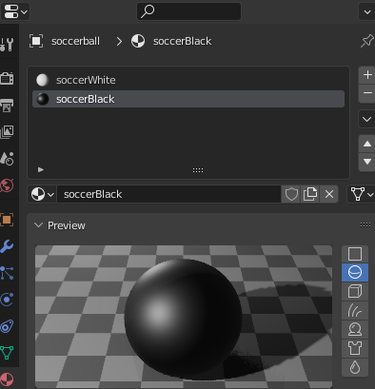Click the Preview panel drag grip
This screenshot has width=375, height=389.
365,225
